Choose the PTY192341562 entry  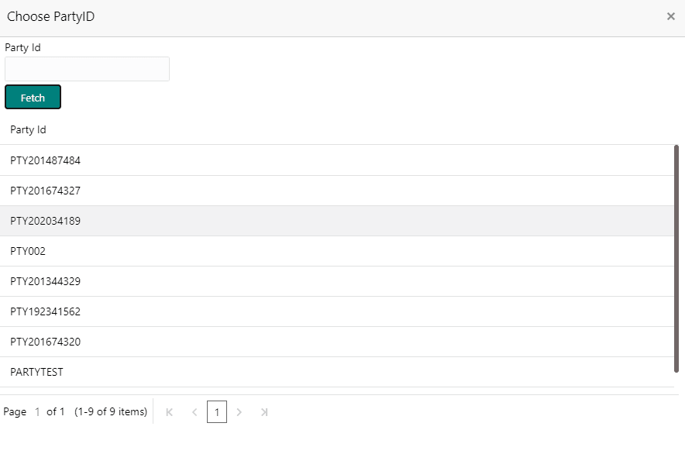[45, 311]
